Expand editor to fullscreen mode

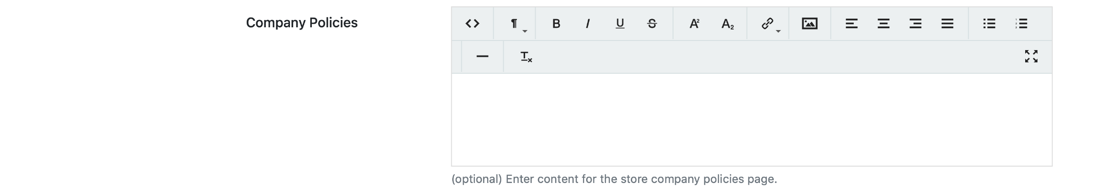coord(1031,56)
